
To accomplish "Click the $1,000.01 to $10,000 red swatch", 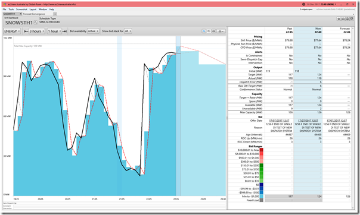I will tap(261, 154).
